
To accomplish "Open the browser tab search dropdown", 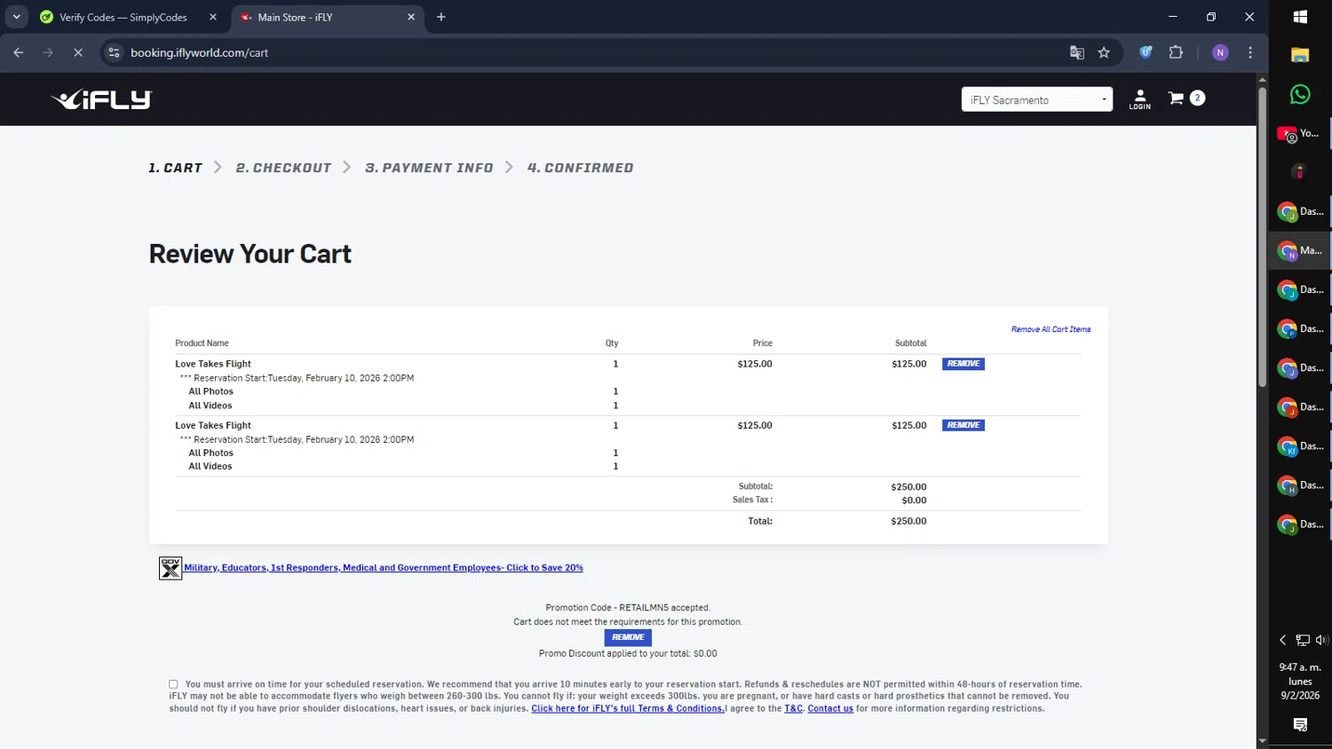I will (16, 17).
